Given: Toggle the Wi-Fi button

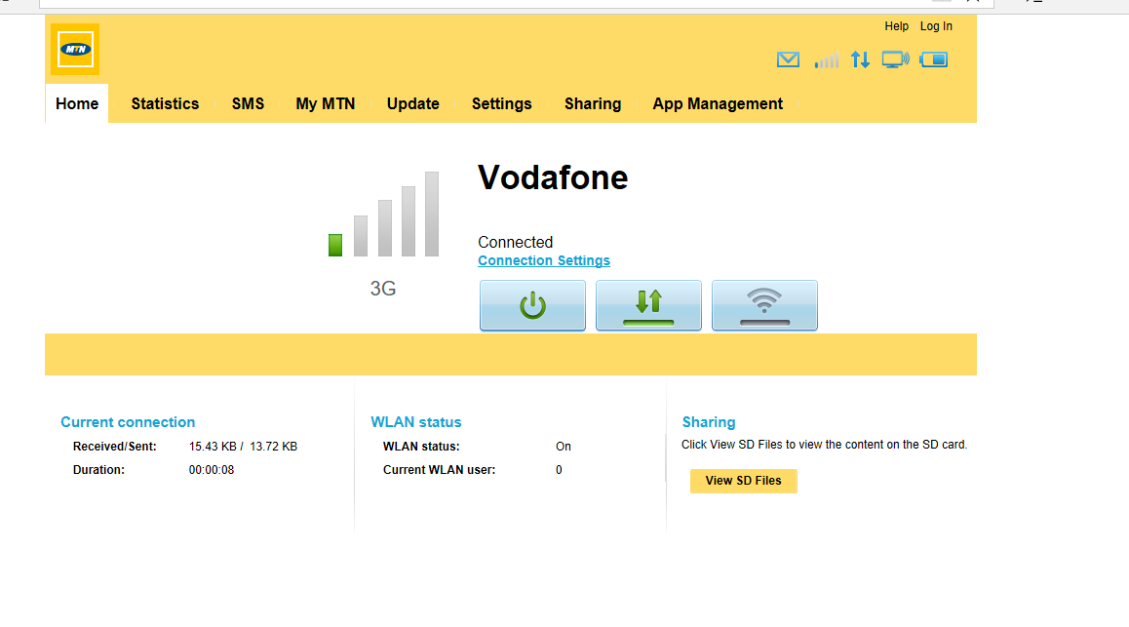Looking at the screenshot, I should 764,305.
